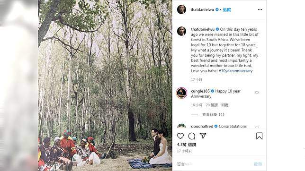This screenshot has width=305, height=171.
Task: Open goughalfred username link
Action: (x=202, y=126)
